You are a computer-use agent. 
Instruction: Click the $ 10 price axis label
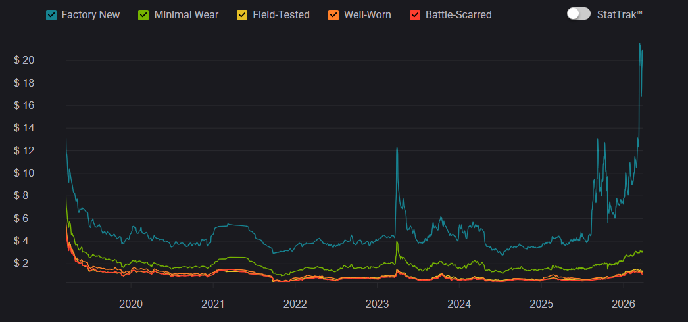[x=24, y=173]
